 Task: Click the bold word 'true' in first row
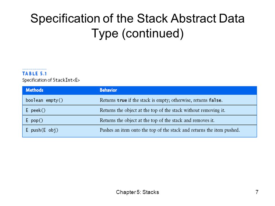point(122,100)
